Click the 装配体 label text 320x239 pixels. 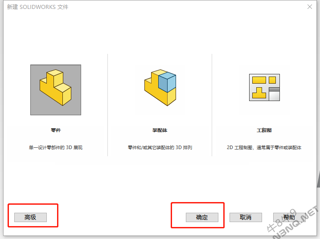[160, 130]
